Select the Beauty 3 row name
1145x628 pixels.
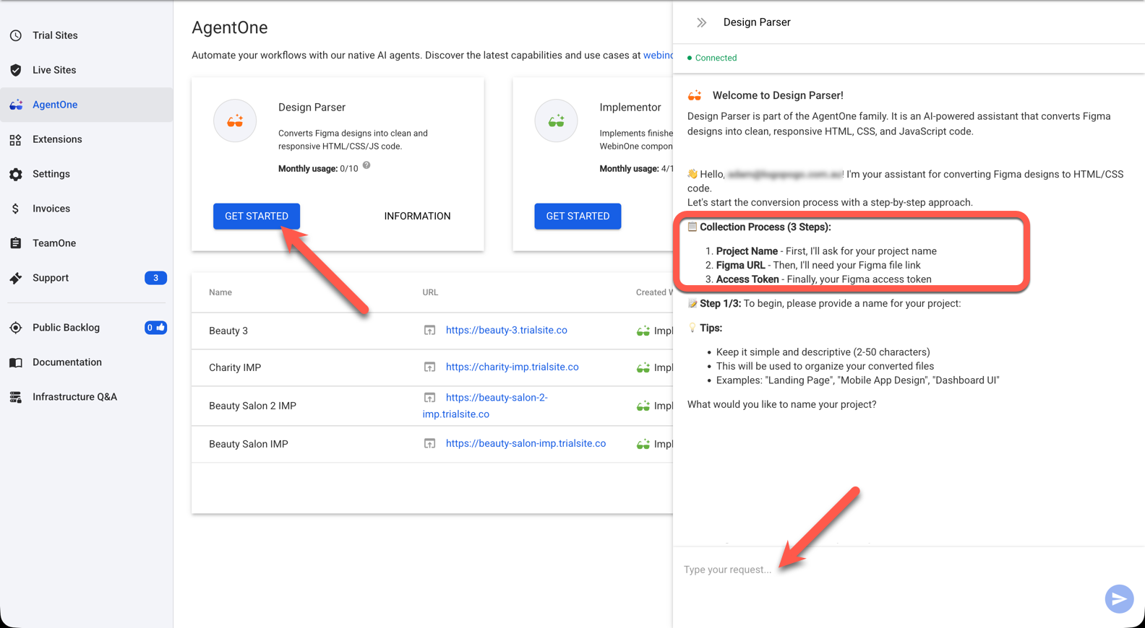coord(228,331)
